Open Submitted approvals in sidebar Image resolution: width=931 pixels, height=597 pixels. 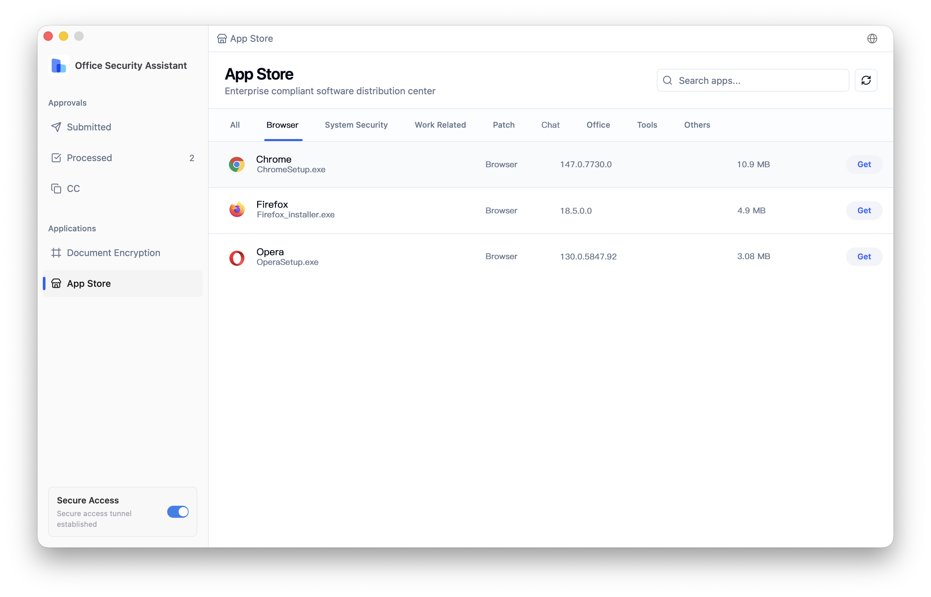coord(89,127)
